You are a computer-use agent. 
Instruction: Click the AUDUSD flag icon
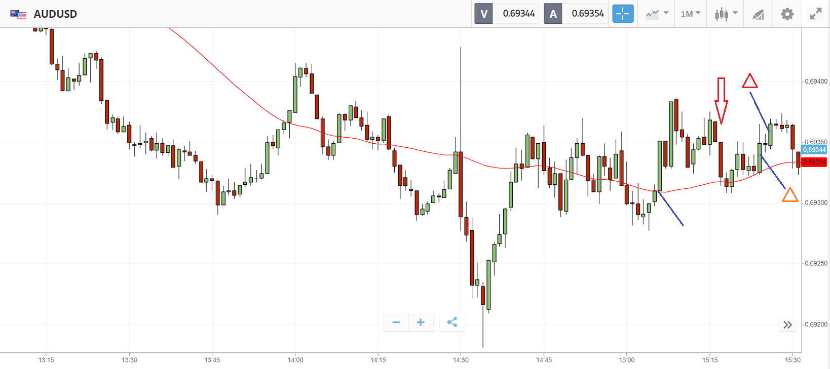tap(18, 14)
